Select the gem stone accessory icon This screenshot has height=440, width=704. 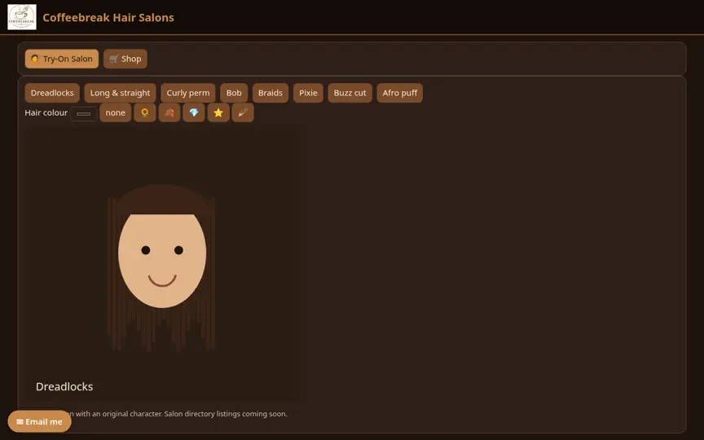[193, 112]
